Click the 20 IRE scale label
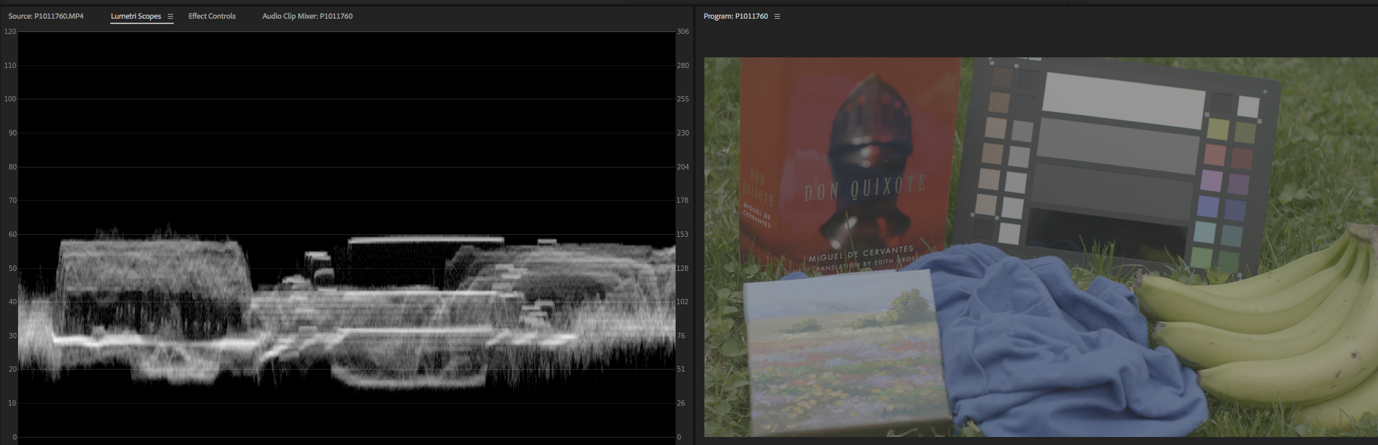1378x445 pixels. (12, 369)
